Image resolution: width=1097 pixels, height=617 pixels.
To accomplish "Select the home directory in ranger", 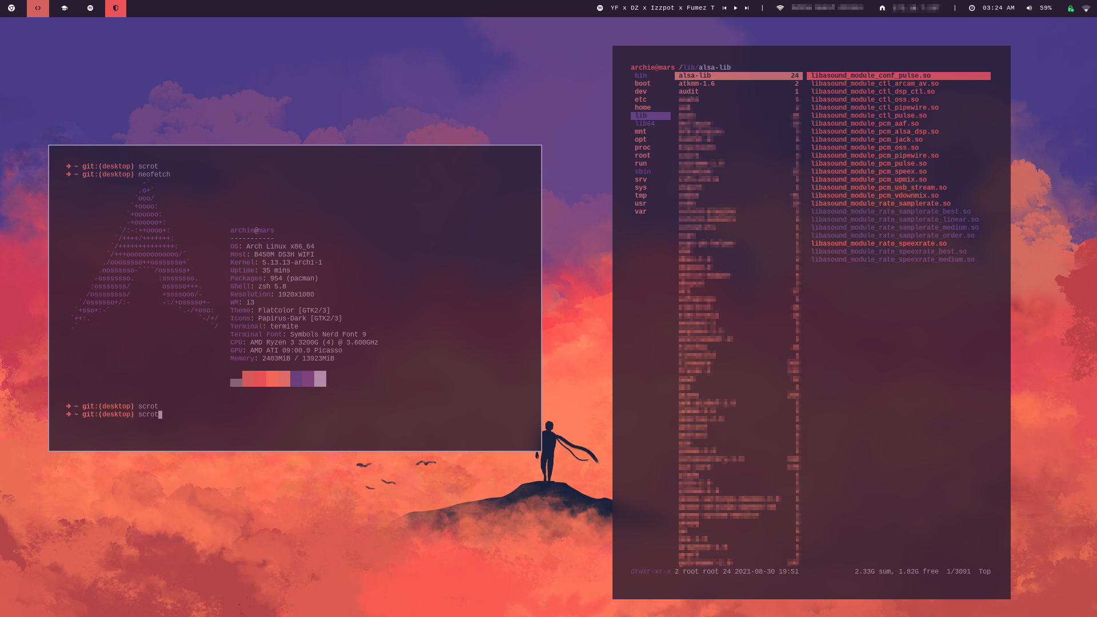I will tap(642, 107).
